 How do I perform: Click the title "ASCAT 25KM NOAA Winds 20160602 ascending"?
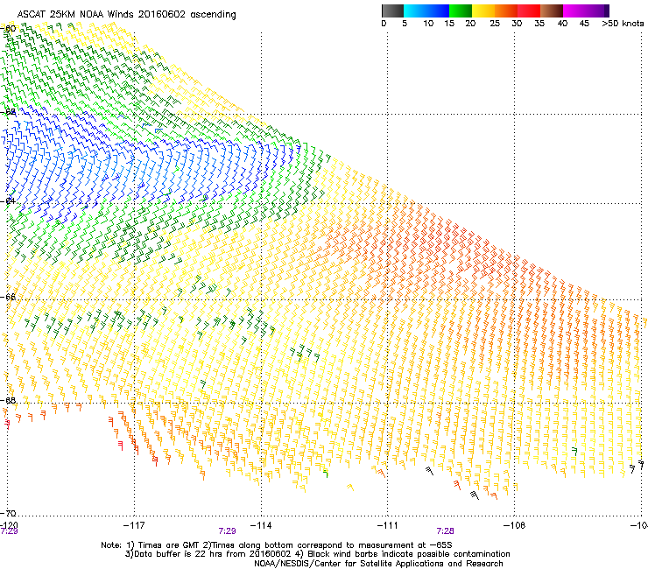coord(126,15)
